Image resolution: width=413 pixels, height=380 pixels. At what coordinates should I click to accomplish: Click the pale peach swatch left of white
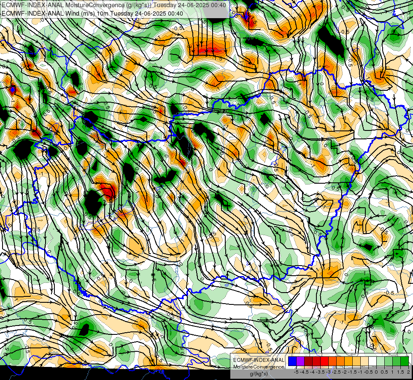[364, 361]
